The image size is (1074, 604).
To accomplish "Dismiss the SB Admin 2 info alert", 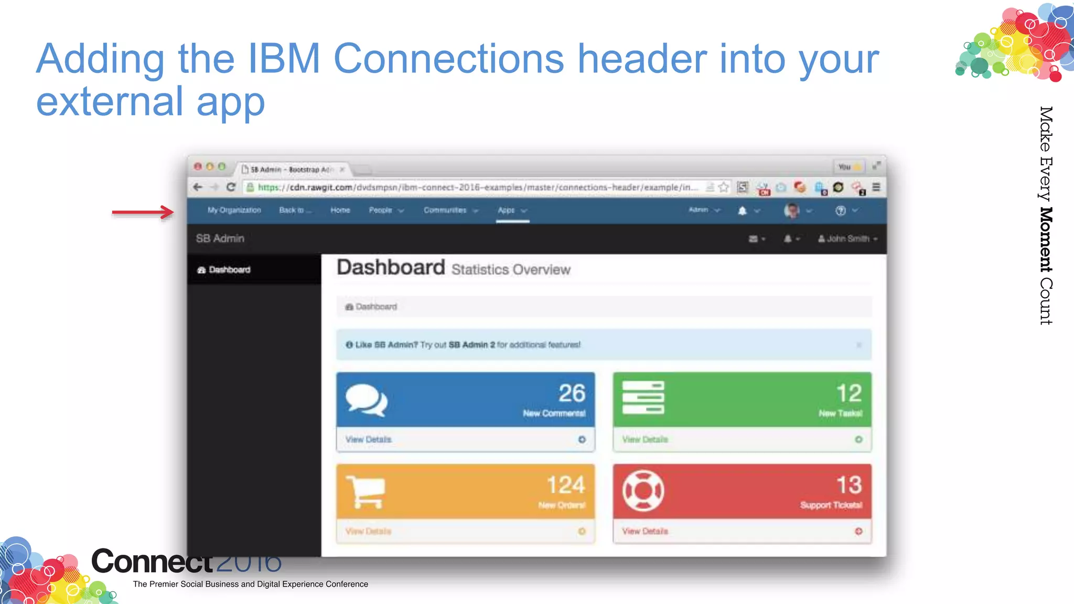I will click(x=859, y=345).
